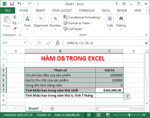Activate the Format Painter brush
The height and width of the screenshot is (118, 150).
coord(15,28)
